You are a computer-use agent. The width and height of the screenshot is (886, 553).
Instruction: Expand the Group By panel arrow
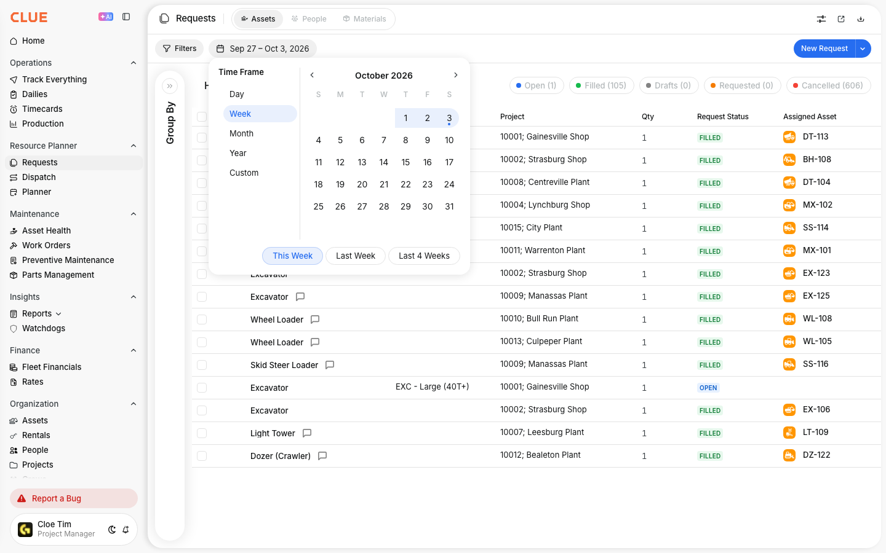170,86
